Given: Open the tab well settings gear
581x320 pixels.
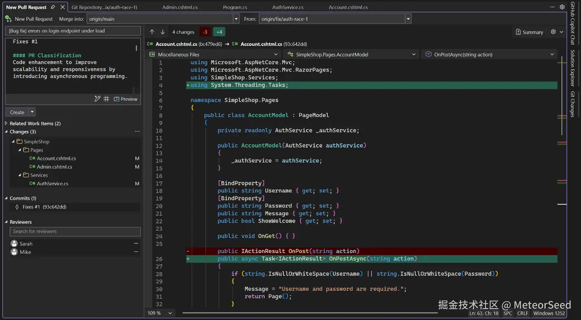Looking at the screenshot, I should (x=562, y=7).
